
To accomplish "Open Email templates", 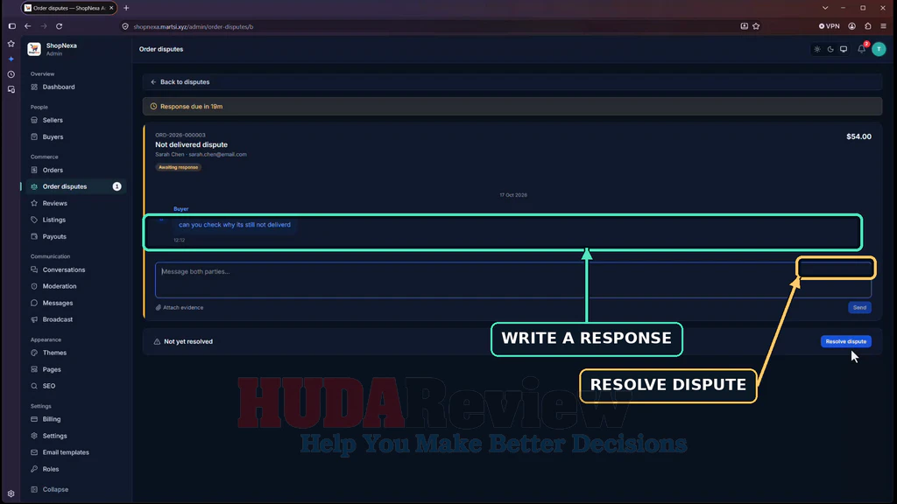I will point(66,452).
